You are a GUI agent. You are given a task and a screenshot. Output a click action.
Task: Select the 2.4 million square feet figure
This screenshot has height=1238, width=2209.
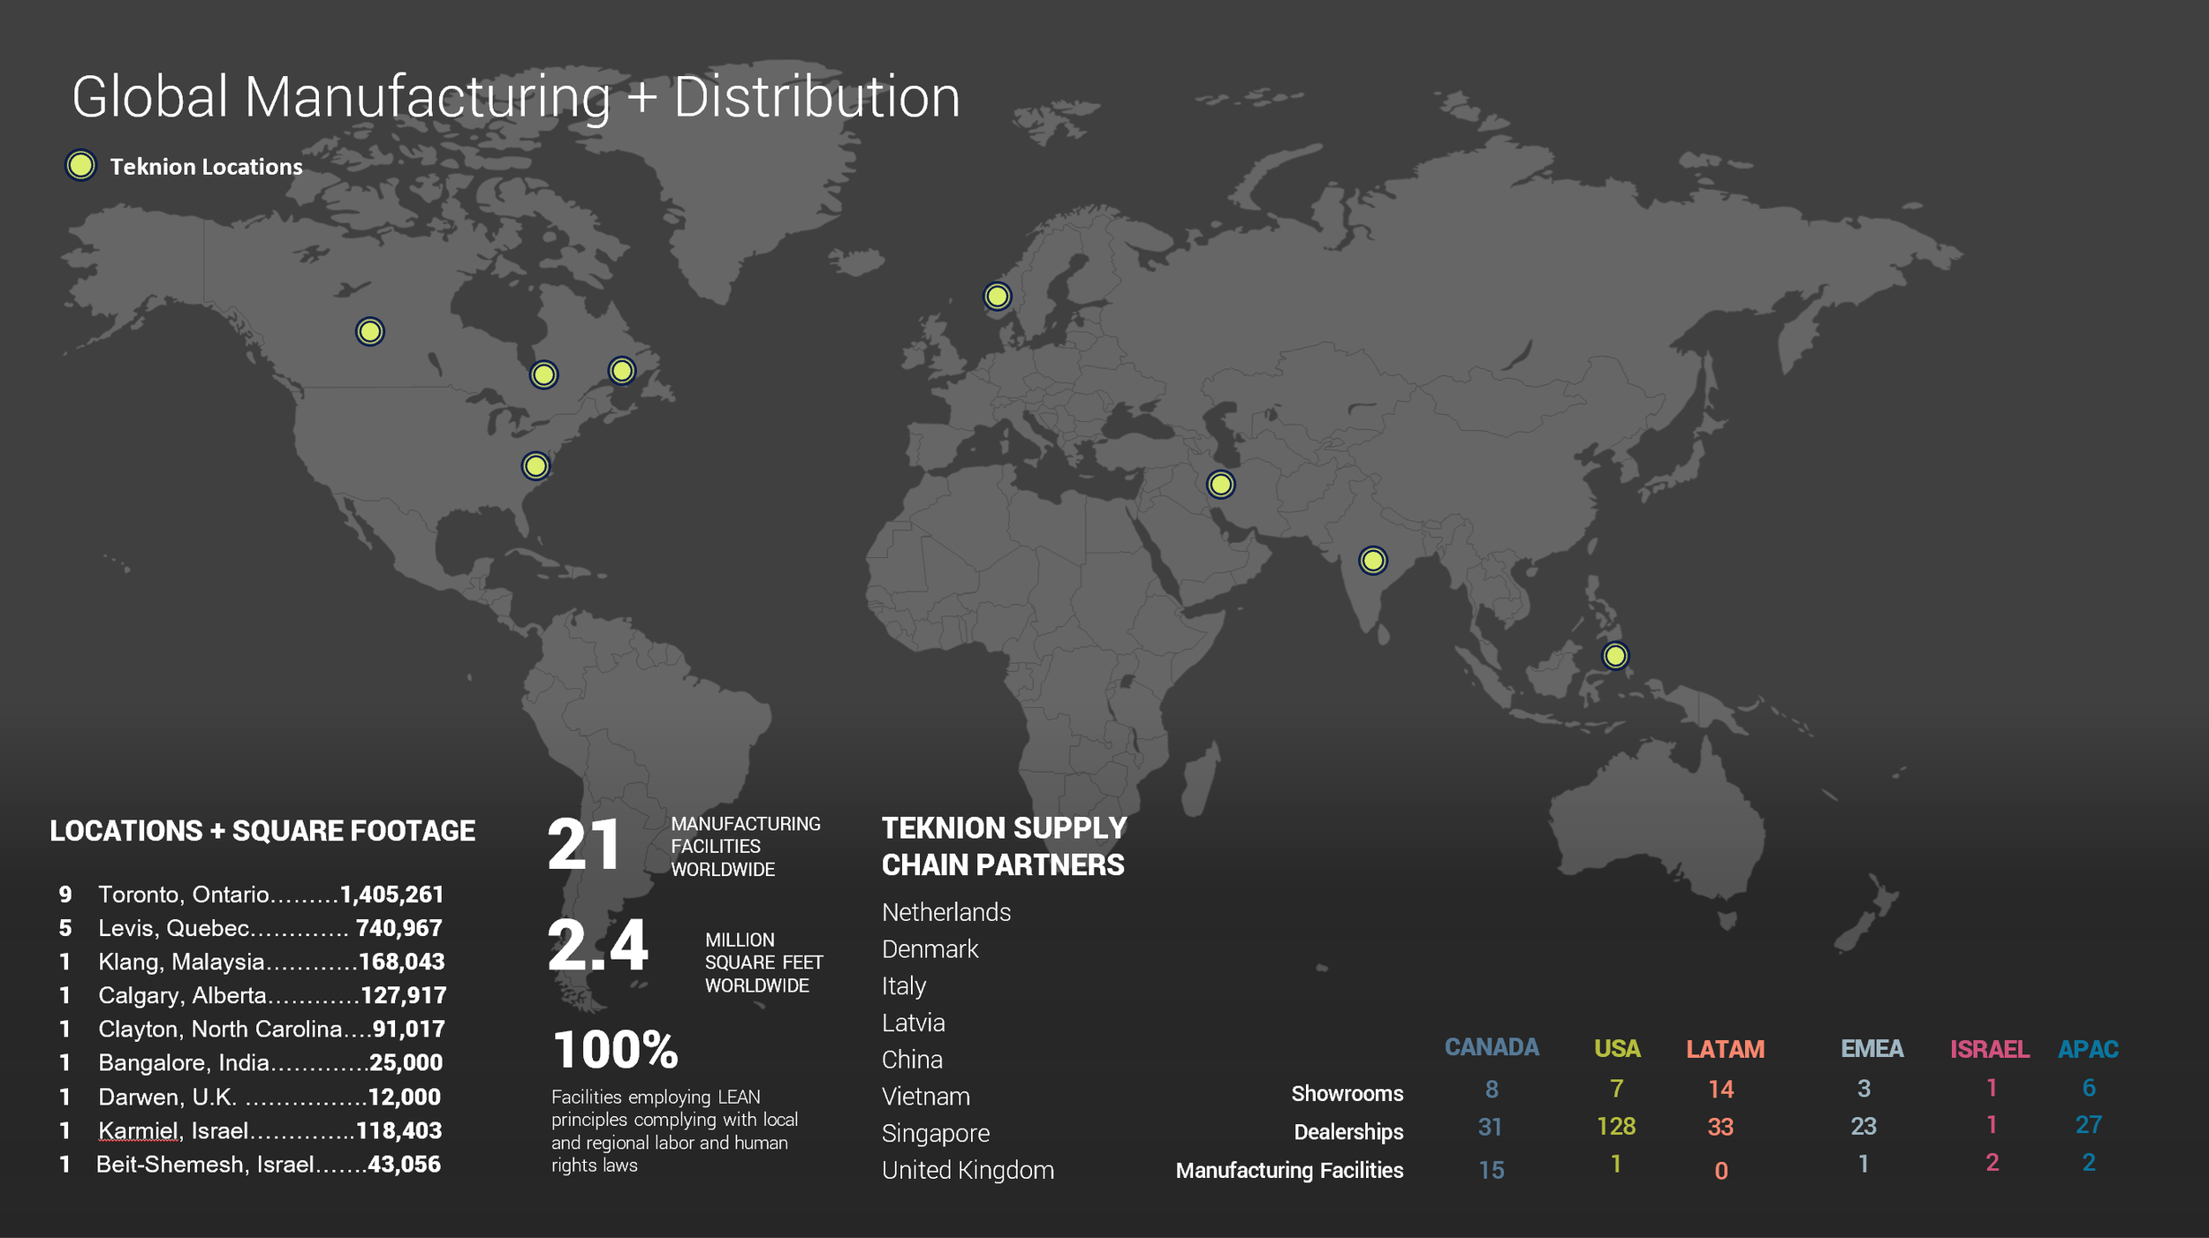point(597,946)
